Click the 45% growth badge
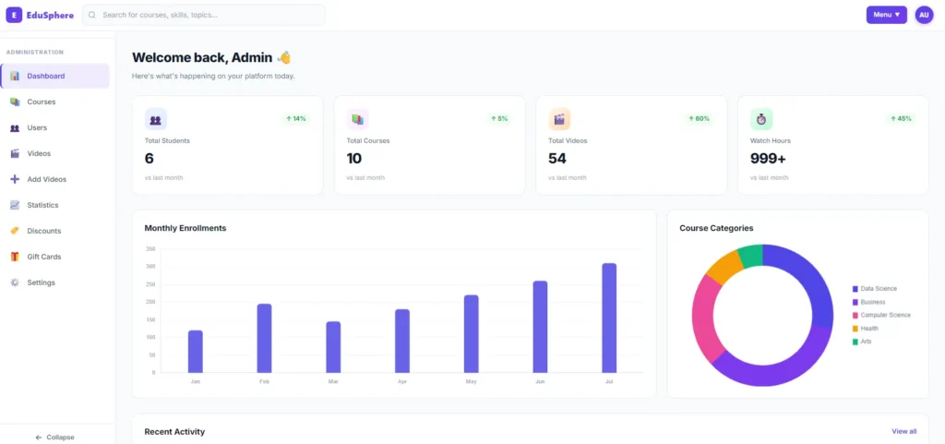Viewport: 945px width, 444px height. (x=901, y=119)
